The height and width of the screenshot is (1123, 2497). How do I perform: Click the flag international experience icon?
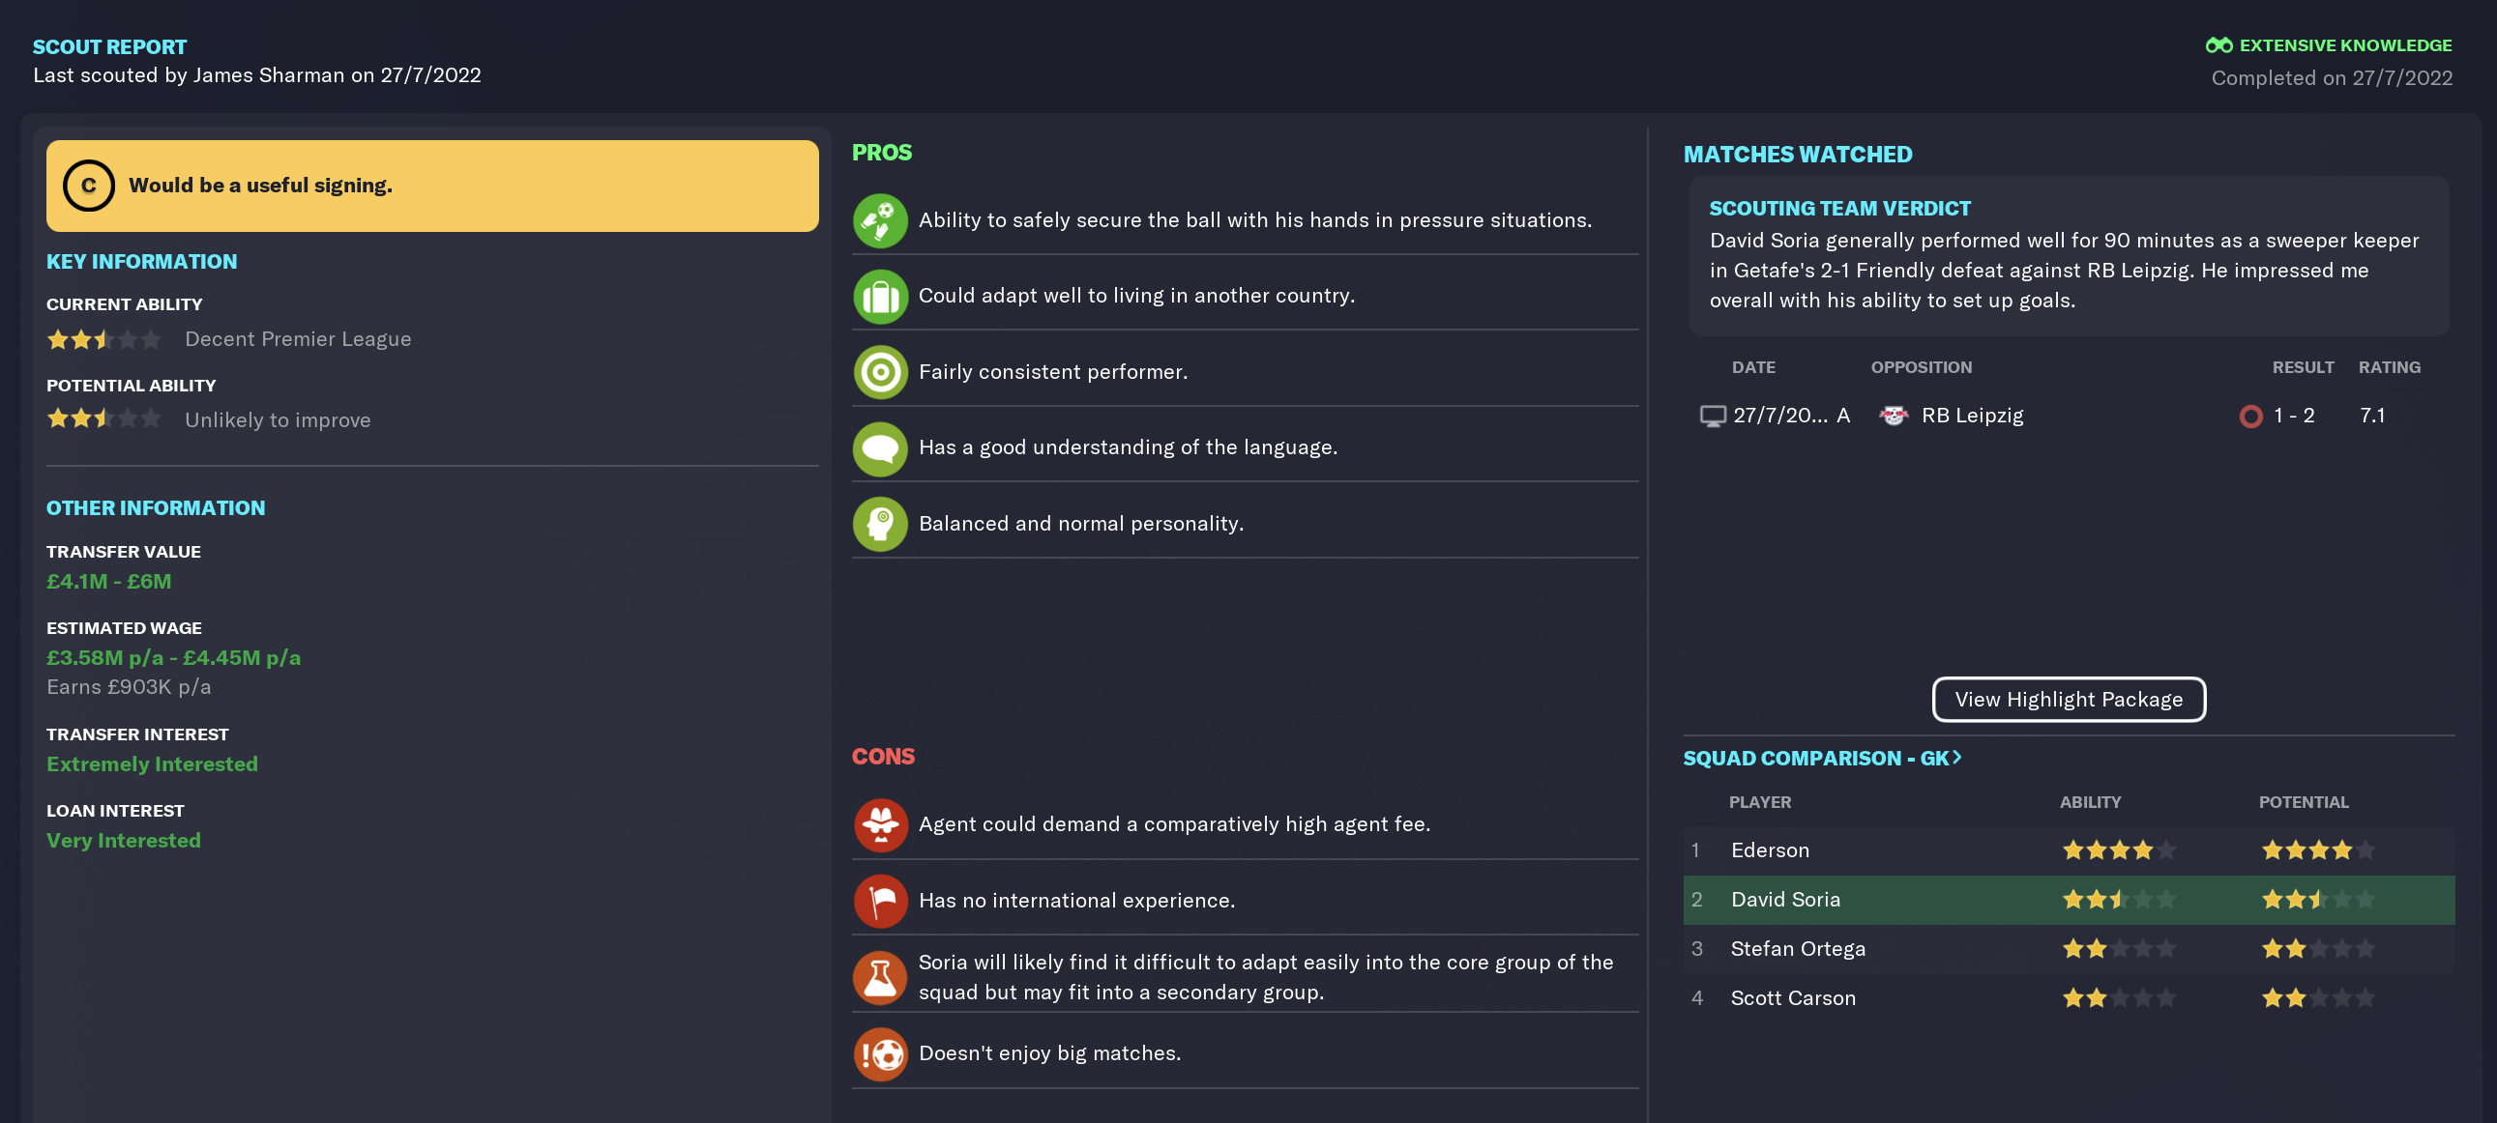click(880, 901)
